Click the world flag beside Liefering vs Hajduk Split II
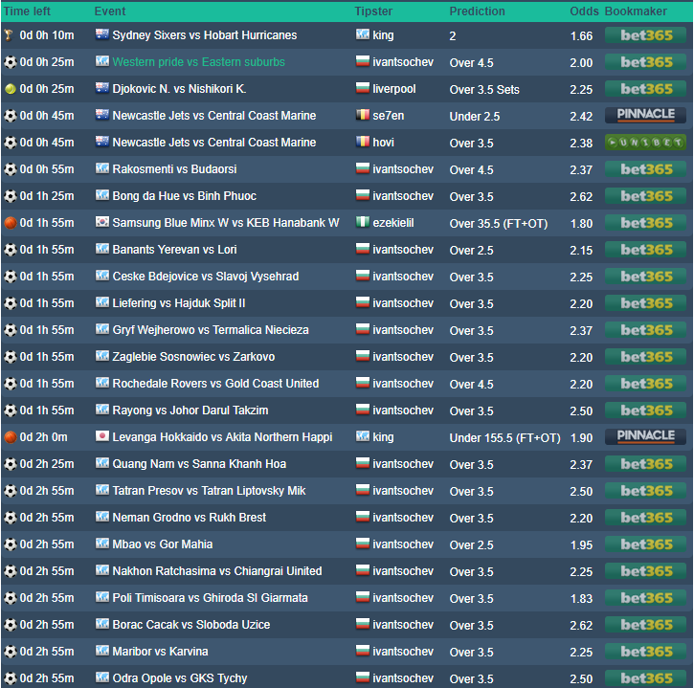 click(x=102, y=302)
